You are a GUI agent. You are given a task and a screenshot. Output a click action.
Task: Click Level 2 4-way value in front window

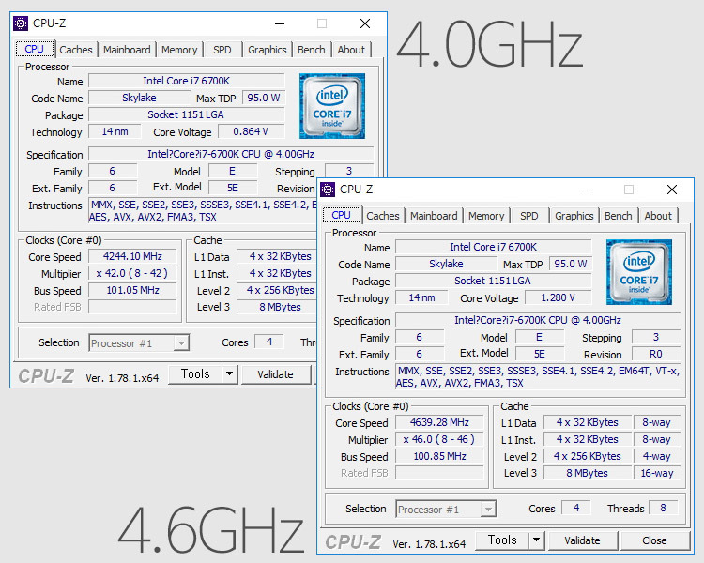(656, 456)
